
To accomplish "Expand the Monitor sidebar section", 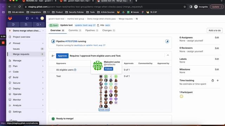I will [x=26, y=100].
